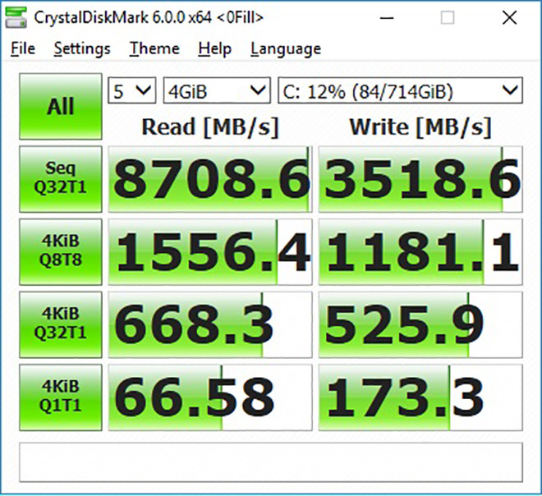Open the File menu
This screenshot has width=542, height=496.
23,48
